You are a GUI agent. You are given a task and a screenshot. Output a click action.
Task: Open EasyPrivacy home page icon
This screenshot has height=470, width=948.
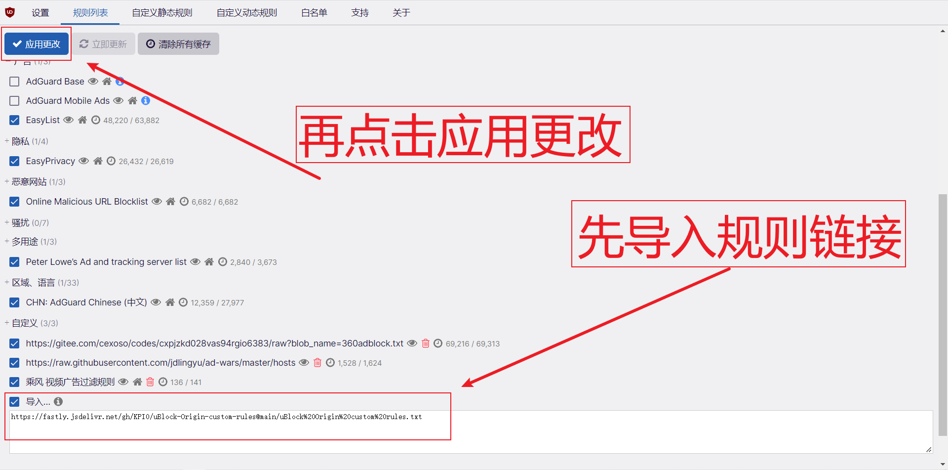pyautogui.click(x=98, y=161)
